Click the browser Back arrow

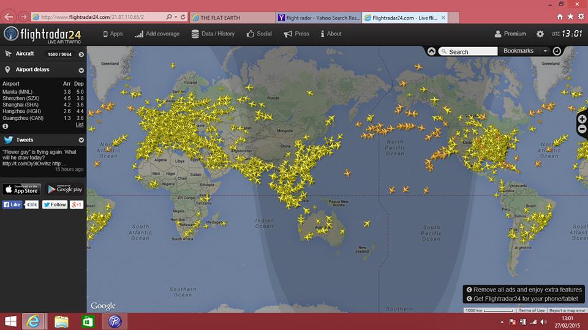pyautogui.click(x=9, y=17)
